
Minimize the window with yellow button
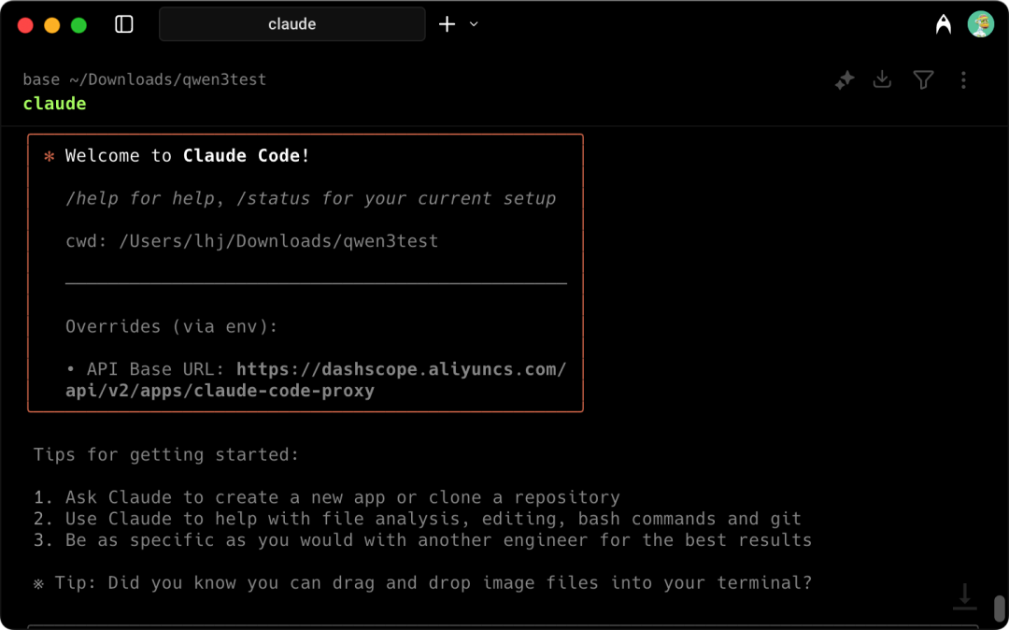pyautogui.click(x=52, y=25)
